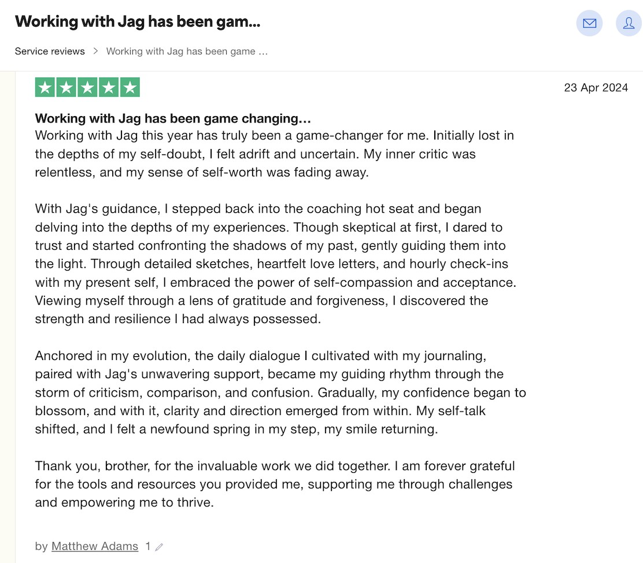Click the truncated current-page breadcrumb
This screenshot has height=563, width=643.
(x=187, y=51)
